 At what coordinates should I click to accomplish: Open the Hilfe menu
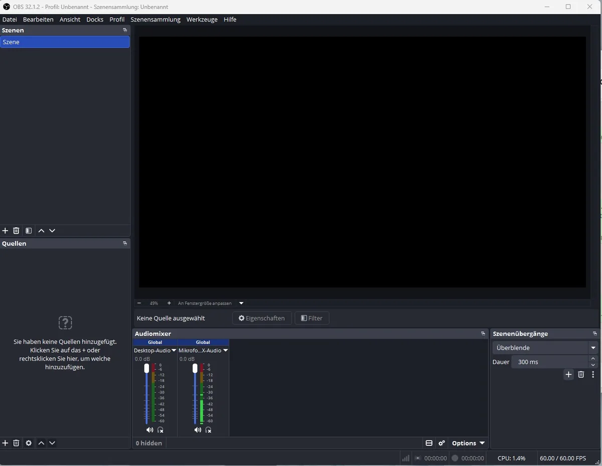230,20
